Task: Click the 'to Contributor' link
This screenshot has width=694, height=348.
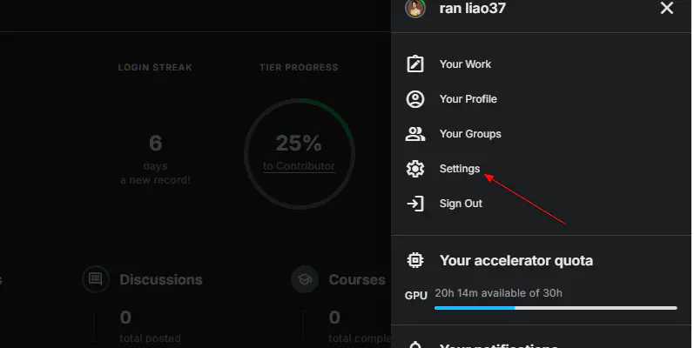Action: [299, 166]
